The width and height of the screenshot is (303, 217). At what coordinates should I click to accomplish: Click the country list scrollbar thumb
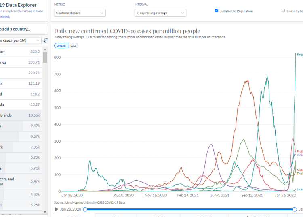[x=45, y=57]
